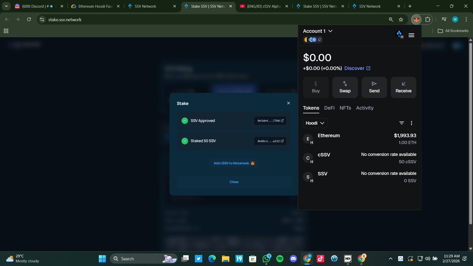
Task: Click the Ethereum token avatar icon
Action: click(308, 139)
